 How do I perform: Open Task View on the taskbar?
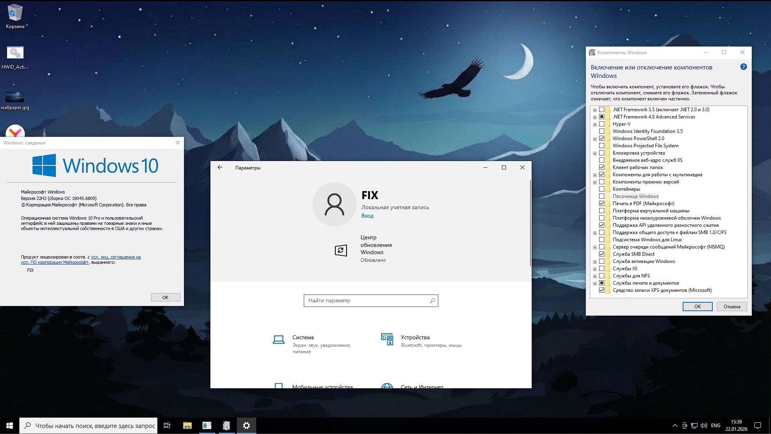[x=167, y=426]
